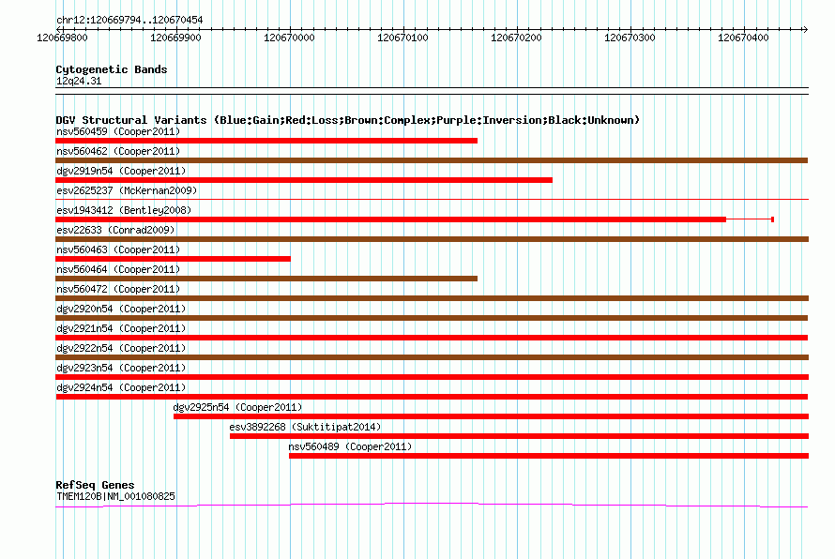Click the nsv560472 (Cooper2011) label
The width and height of the screenshot is (835, 559).
pyautogui.click(x=118, y=289)
